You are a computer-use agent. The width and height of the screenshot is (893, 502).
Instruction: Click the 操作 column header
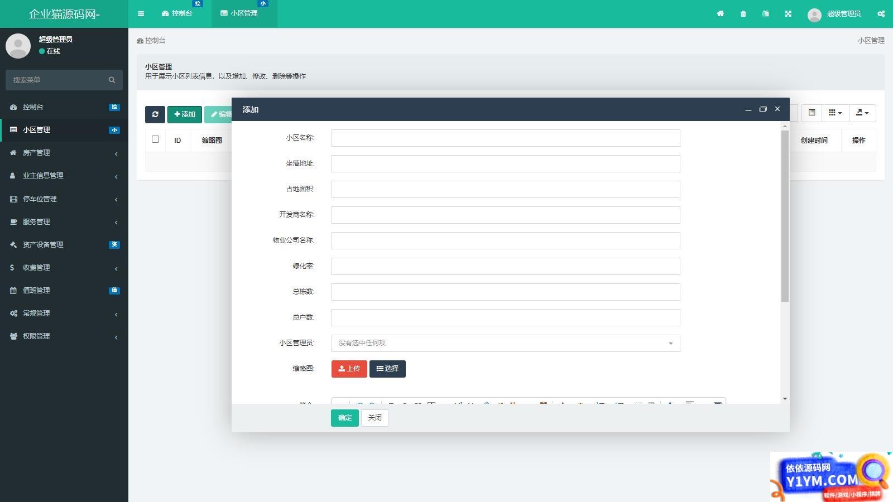858,140
